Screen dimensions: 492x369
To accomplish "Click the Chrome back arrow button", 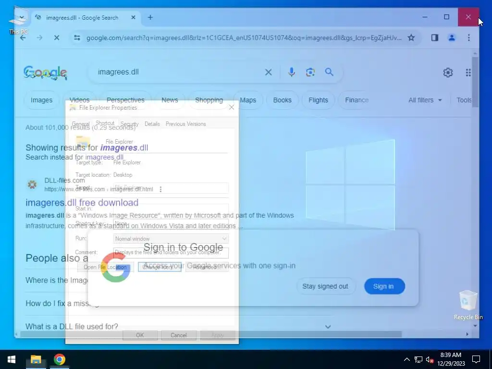I will coord(23,38).
